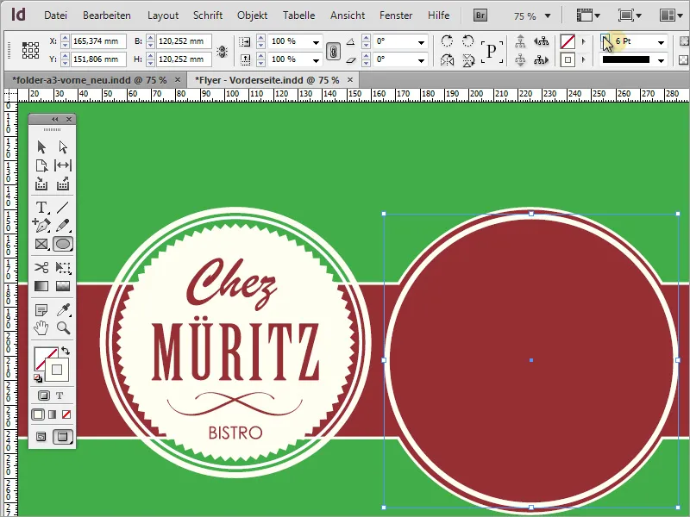Apply None button in the tools panel
Viewport: 690px width, 517px height.
[66, 414]
